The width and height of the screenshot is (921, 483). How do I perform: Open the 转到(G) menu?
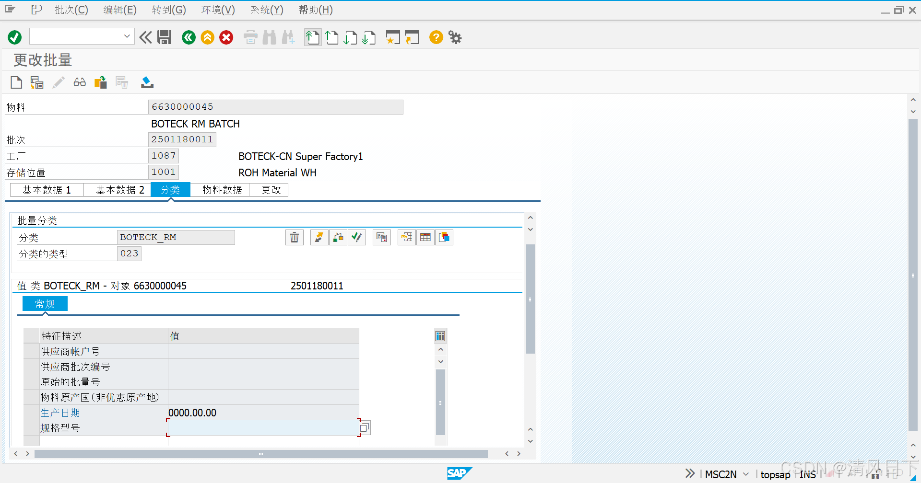coord(169,10)
